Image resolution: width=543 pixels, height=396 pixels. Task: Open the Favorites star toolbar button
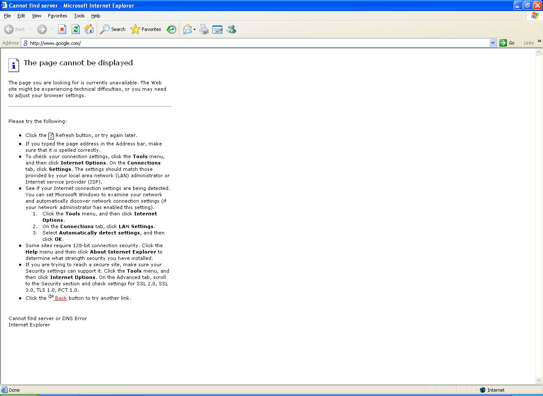(146, 29)
